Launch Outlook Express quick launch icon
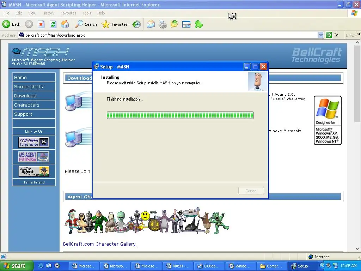The width and height of the screenshot is (361, 271). (x=49, y=266)
